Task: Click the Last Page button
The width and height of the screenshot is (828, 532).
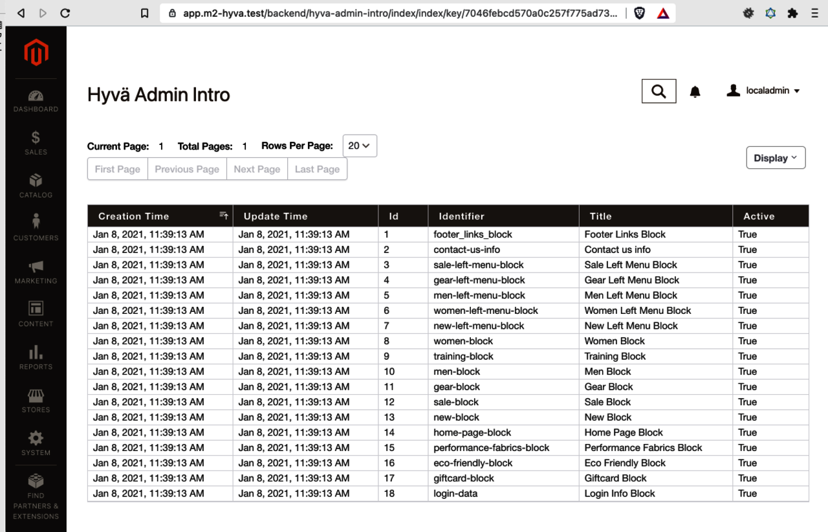Action: click(x=317, y=169)
